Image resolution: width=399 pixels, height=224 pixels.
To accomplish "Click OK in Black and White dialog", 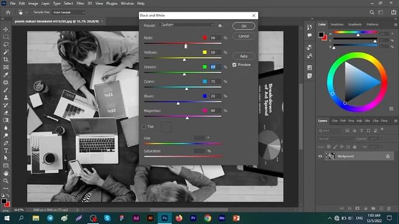I will [244, 26].
